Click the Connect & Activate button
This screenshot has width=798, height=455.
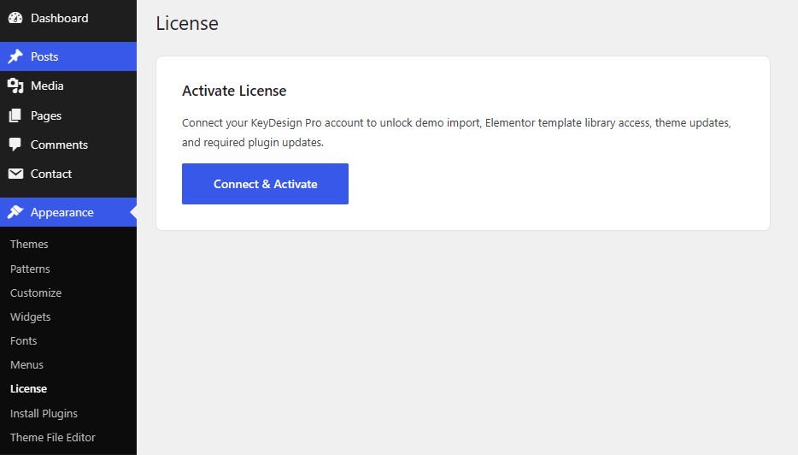point(265,184)
